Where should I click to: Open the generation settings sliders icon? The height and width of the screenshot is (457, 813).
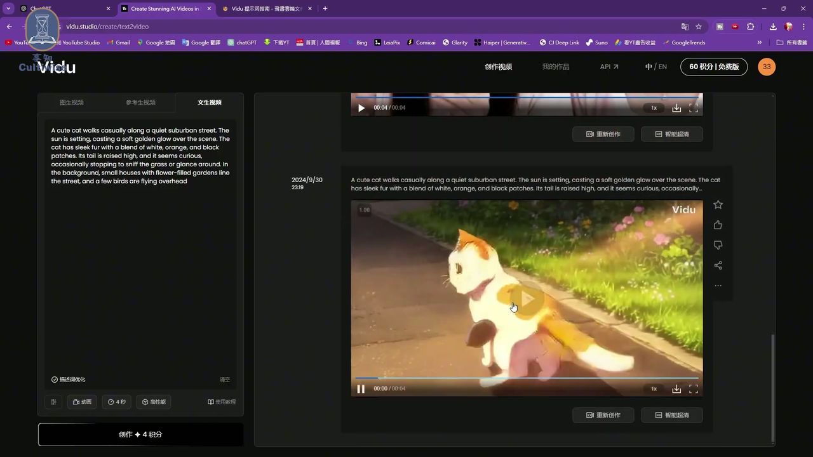(53, 401)
